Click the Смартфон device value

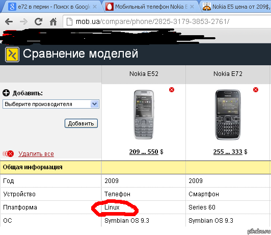[x=204, y=194]
